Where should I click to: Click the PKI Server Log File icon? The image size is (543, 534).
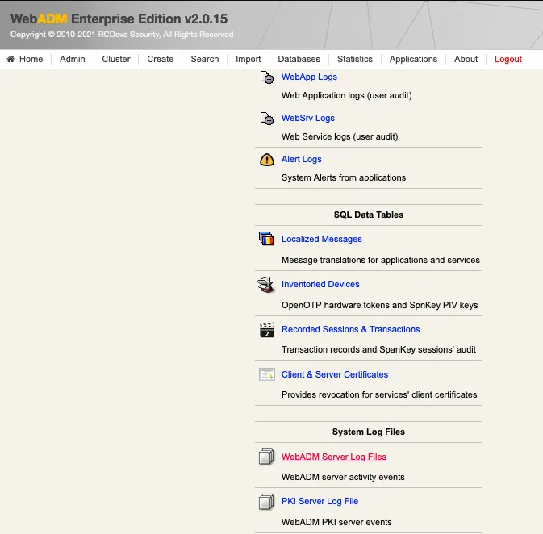pyautogui.click(x=266, y=502)
